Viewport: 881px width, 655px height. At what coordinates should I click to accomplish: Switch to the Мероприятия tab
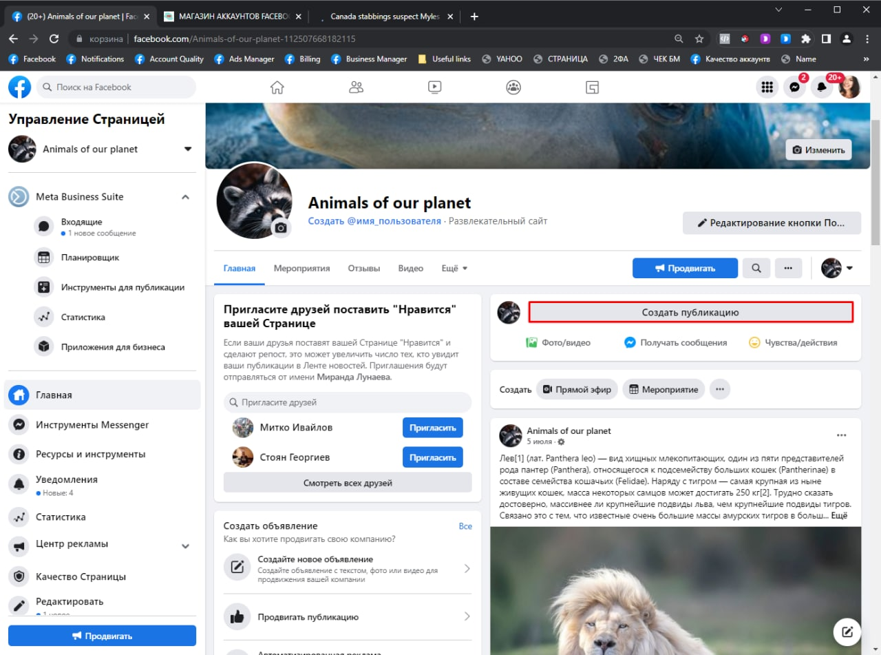[301, 268]
